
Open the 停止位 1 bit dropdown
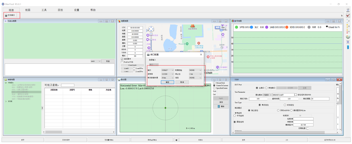pos(195,74)
